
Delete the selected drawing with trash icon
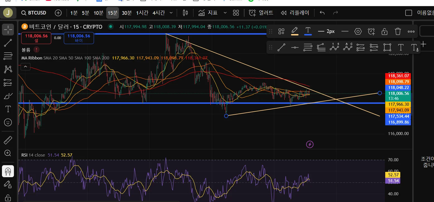398,31
